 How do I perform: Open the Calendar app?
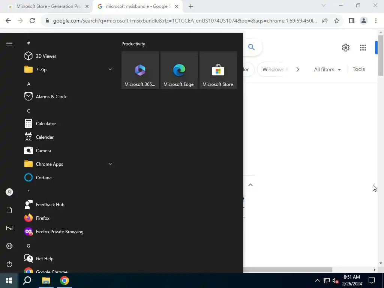coord(69,137)
